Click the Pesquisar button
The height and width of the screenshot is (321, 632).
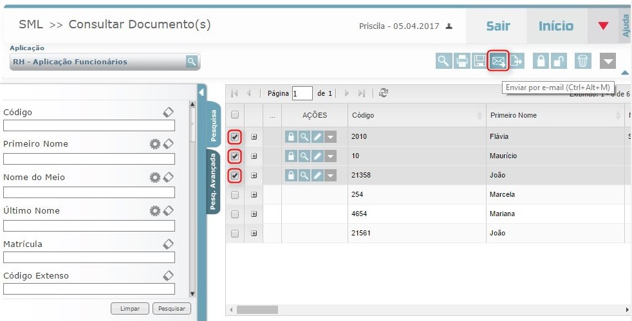click(172, 309)
